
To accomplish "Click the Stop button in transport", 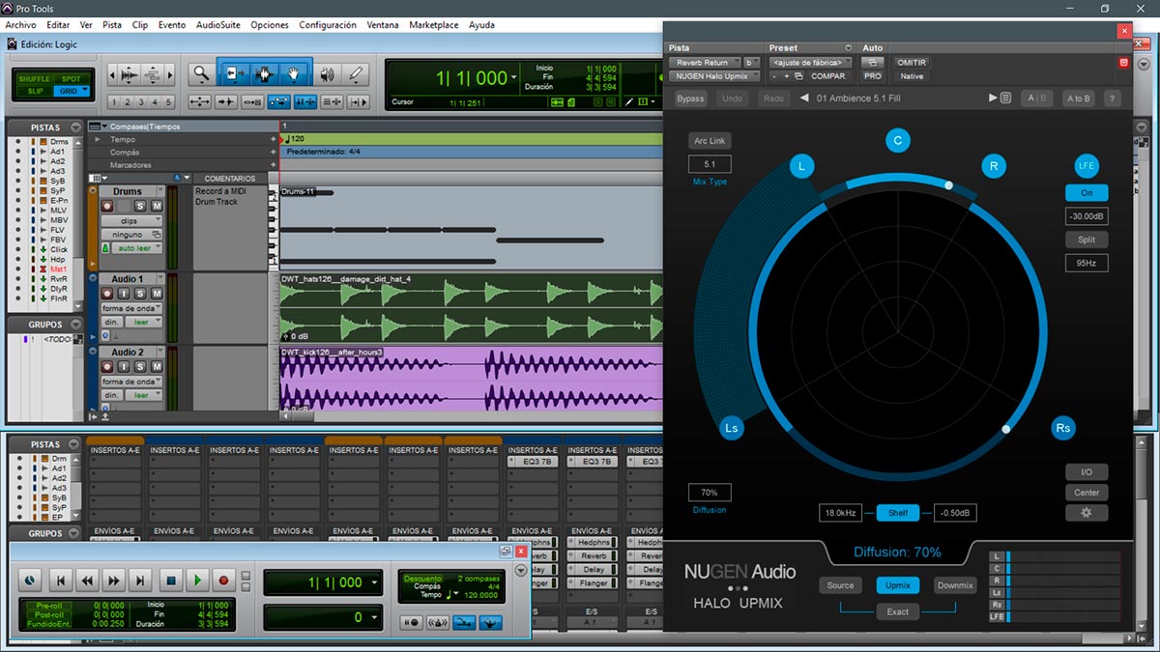I will click(x=170, y=581).
